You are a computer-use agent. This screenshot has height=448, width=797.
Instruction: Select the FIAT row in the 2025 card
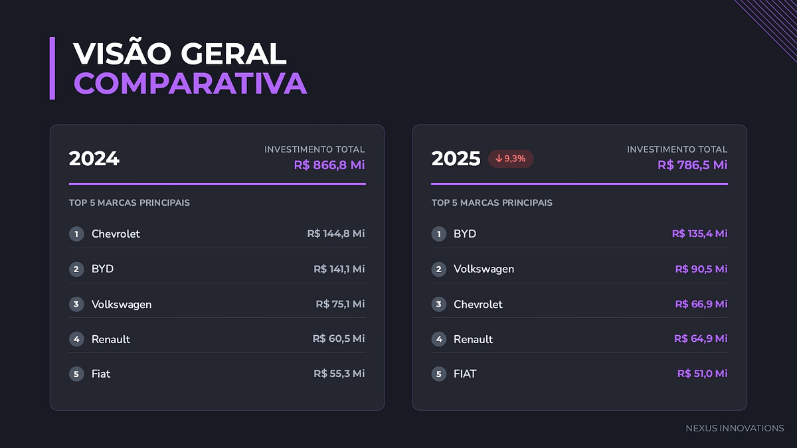pyautogui.click(x=579, y=374)
